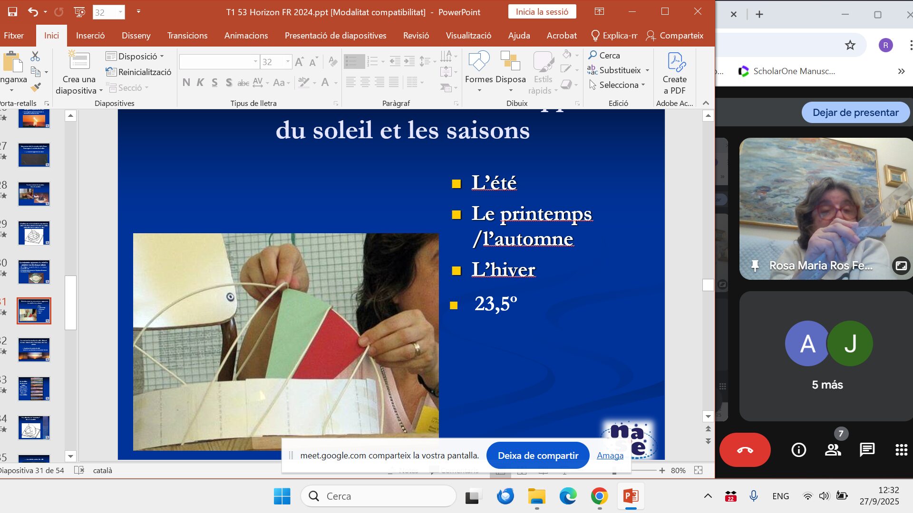Open the Inserció ribbon tab

click(90, 36)
